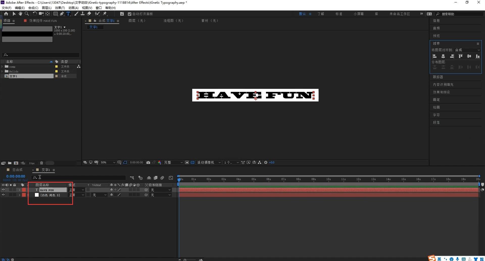Select the Eraser tool
The width and height of the screenshot is (485, 261).
pyautogui.click(x=89, y=14)
